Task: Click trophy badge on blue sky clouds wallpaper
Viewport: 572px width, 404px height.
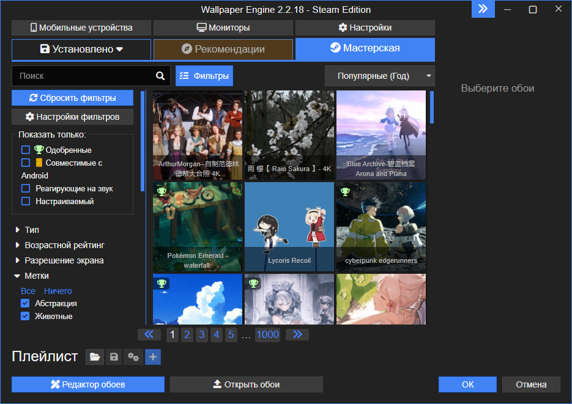Action: (x=162, y=283)
